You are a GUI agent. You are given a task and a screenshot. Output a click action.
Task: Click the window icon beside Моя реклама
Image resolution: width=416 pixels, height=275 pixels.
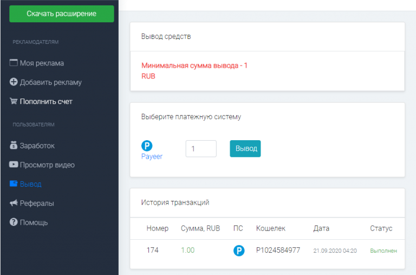[x=14, y=63]
